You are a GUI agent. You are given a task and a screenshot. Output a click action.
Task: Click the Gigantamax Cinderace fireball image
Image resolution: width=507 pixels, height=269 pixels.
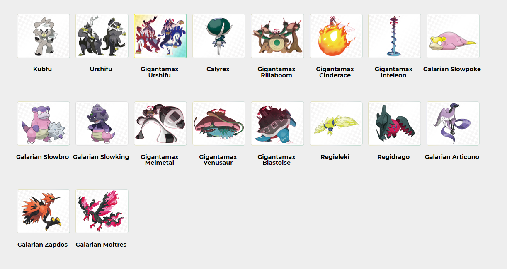pyautogui.click(x=336, y=36)
